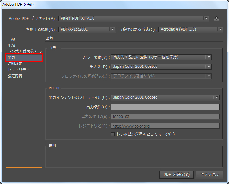This screenshot has height=184, width=229.
Task: Open the Adobe PDF プリセット dropdown
Action: point(133,19)
